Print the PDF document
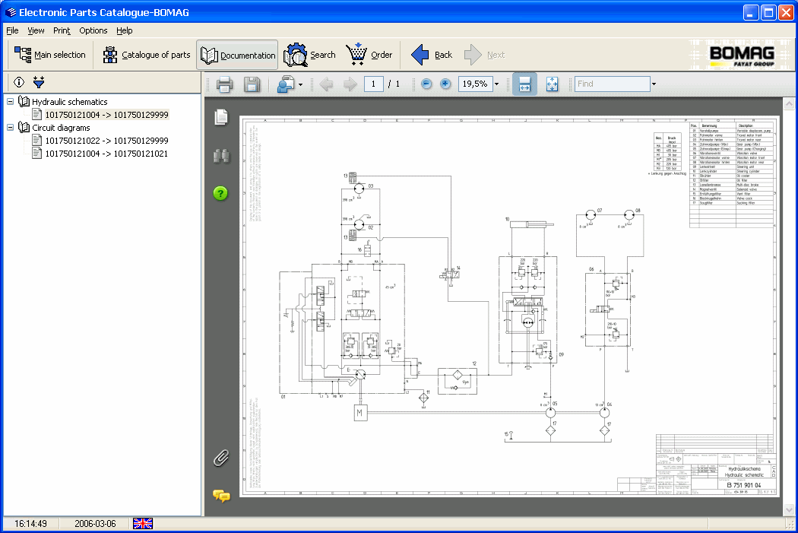The width and height of the screenshot is (798, 533). 224,84
